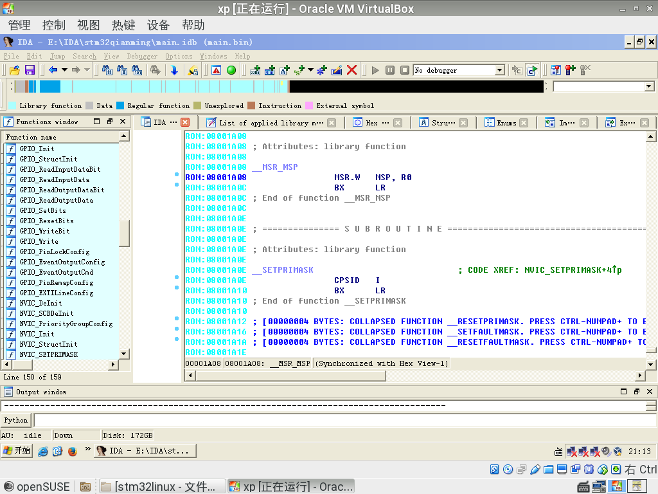
Task: Click the stm32linux taskbar item in openSUSE panel
Action: 163,486
